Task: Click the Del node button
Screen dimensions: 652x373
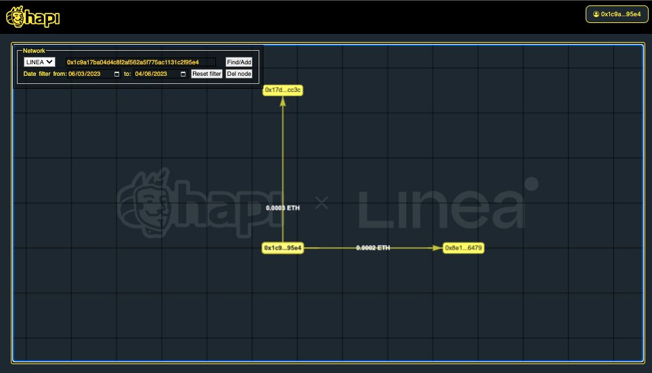Action: pos(239,74)
